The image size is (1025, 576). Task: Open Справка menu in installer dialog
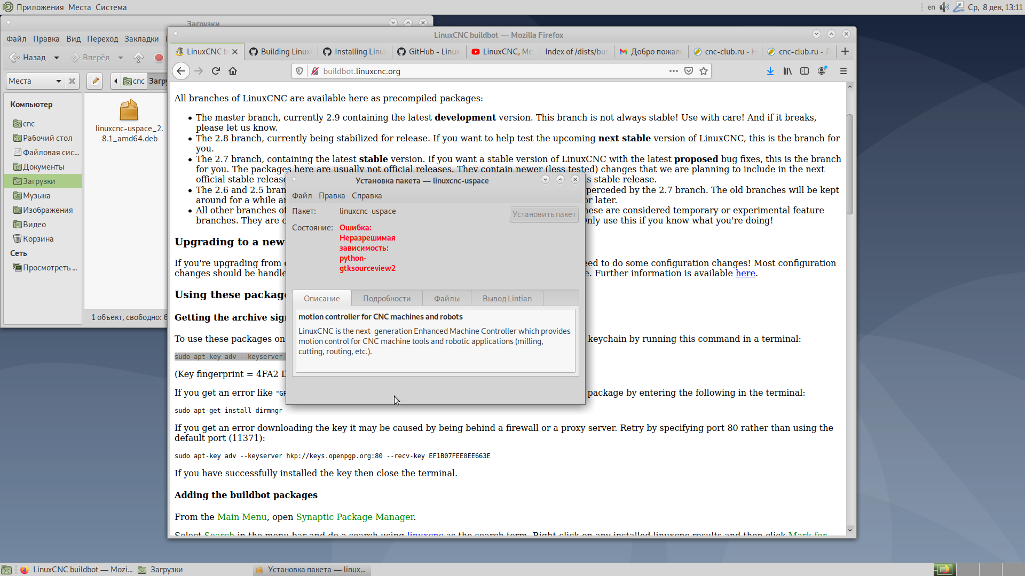click(366, 196)
